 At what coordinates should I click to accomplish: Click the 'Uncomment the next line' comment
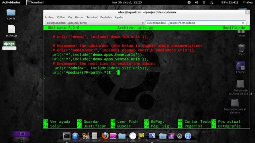(x=104, y=64)
